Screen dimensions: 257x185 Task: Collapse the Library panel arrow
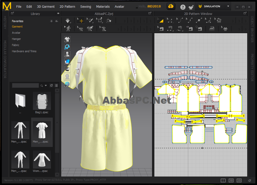tap(58, 14)
